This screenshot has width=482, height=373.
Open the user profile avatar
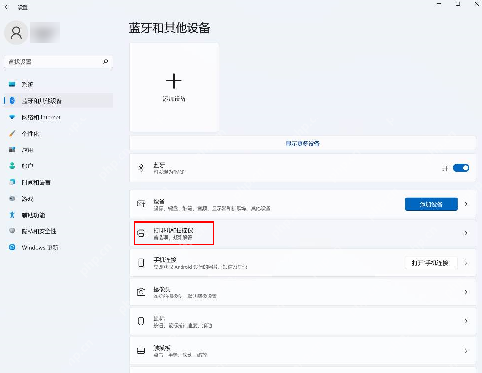coord(16,33)
